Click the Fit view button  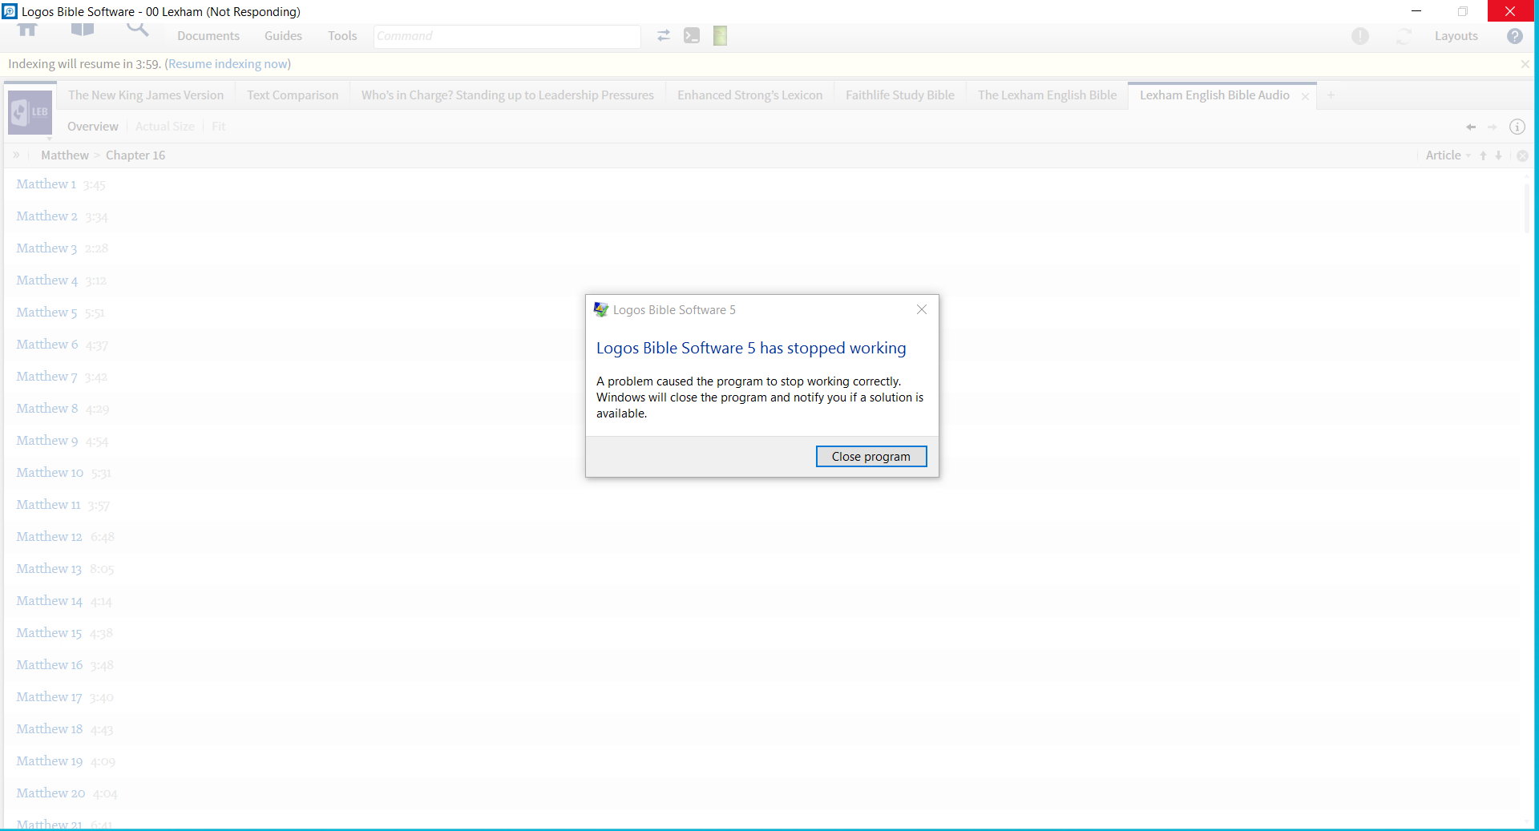[219, 127]
